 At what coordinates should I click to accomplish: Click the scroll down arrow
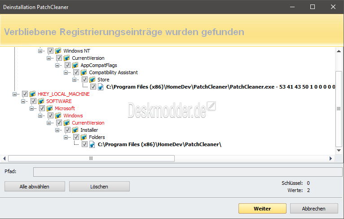tap(339, 151)
